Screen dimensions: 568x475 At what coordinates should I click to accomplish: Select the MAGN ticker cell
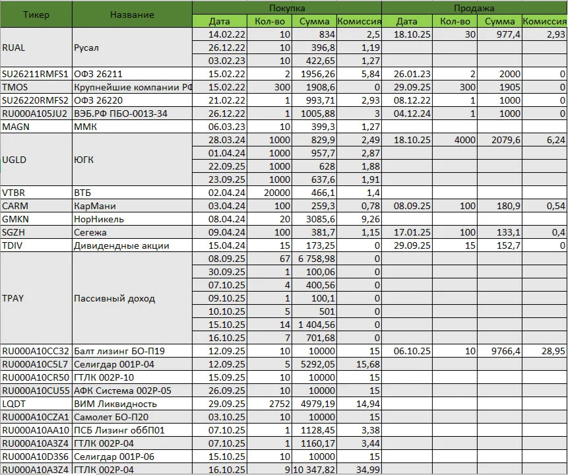36,127
